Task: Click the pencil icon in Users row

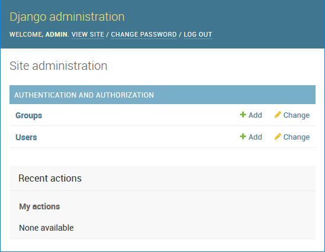Action: click(x=278, y=137)
